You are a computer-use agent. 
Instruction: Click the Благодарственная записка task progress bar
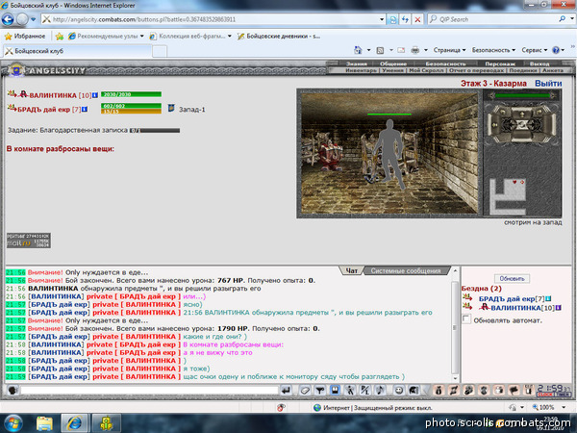[x=155, y=130]
